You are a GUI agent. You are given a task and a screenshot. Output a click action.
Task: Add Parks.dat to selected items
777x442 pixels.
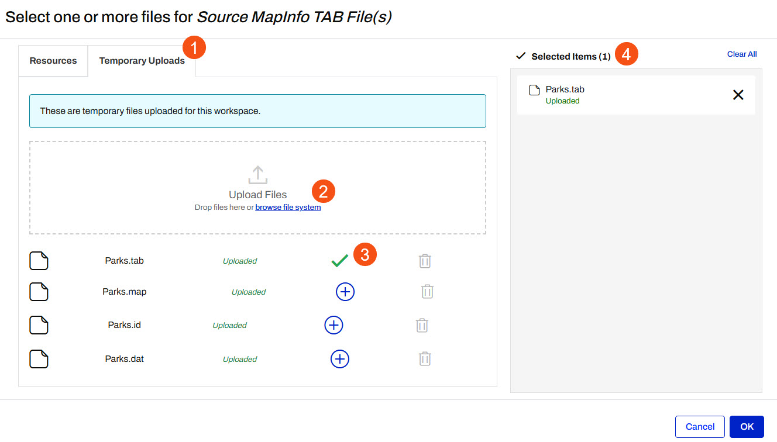[340, 359]
